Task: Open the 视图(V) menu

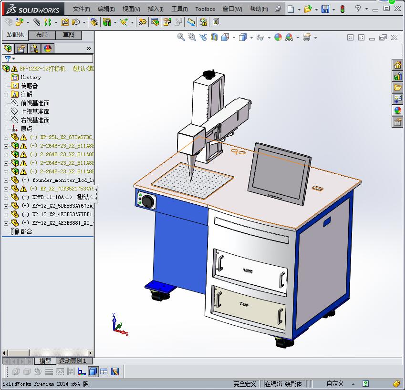Action: [131, 9]
